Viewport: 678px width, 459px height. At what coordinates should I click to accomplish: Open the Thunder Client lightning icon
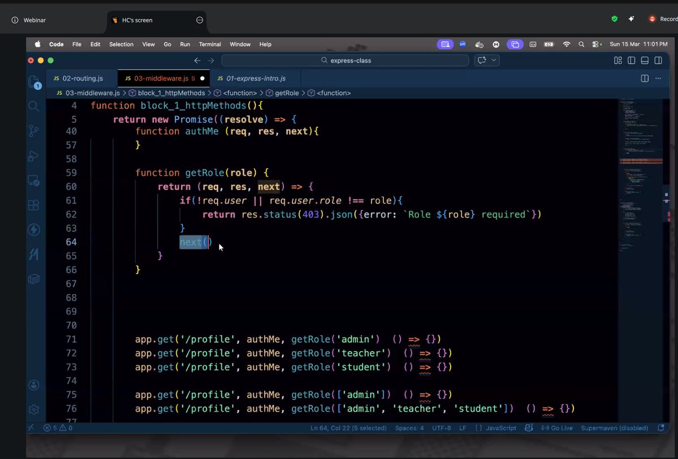point(33,230)
